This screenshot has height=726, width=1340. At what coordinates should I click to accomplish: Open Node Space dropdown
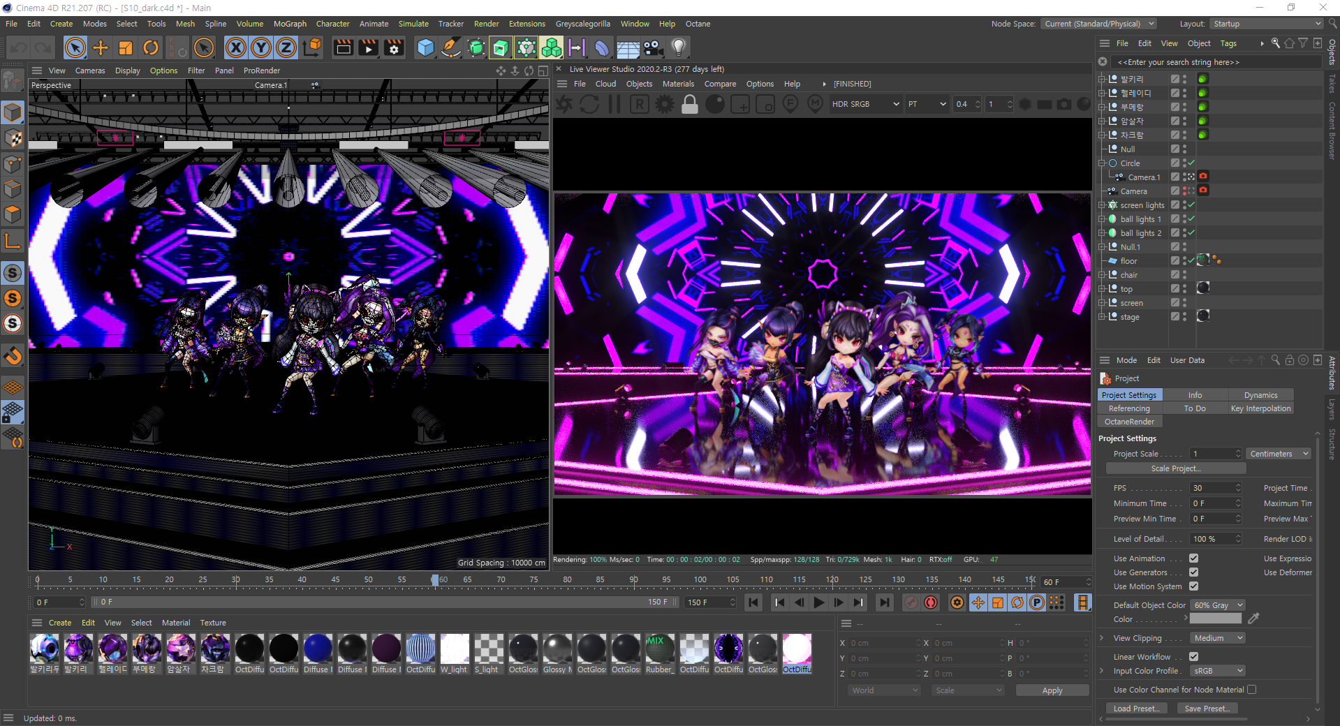[x=1099, y=24]
